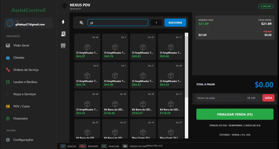
Task: Open Configurações gear icon
Action: (8, 140)
